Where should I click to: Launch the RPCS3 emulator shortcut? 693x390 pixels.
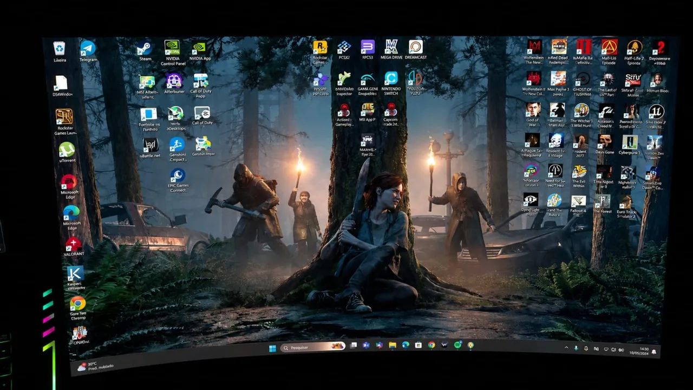368,50
